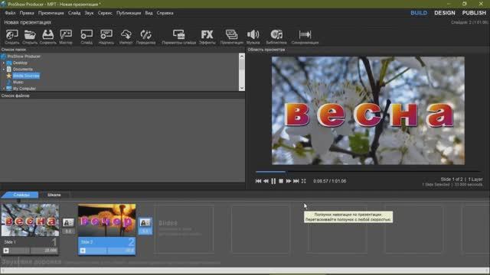Select My Computer in folder list
The width and height of the screenshot is (490, 275).
pyautogui.click(x=24, y=89)
